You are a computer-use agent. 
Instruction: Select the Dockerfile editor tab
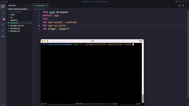click(x=41, y=6)
